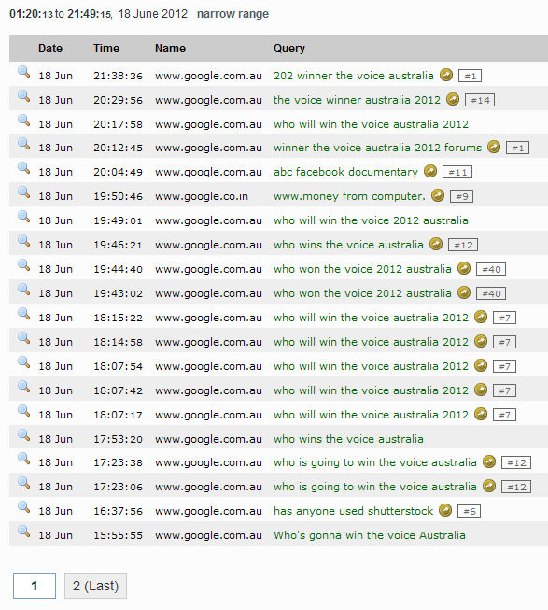Viewport: 548px width, 610px height.
Task: Click magnifier icon for 20:17:58 entry
Action: pos(23,121)
